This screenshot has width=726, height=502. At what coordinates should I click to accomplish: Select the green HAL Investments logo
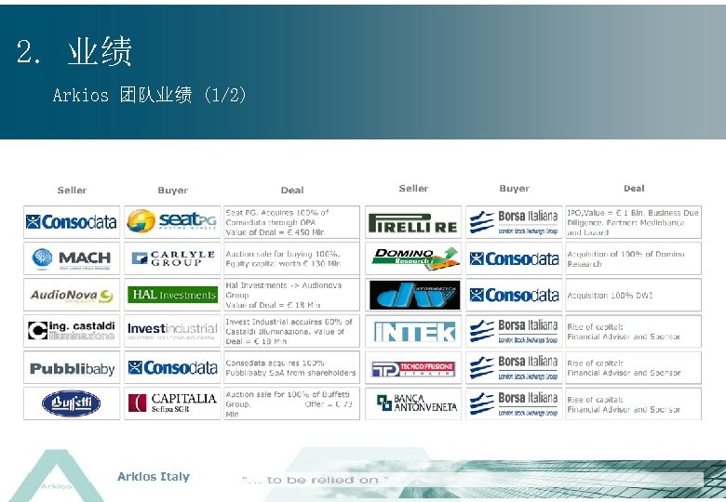coord(173,295)
